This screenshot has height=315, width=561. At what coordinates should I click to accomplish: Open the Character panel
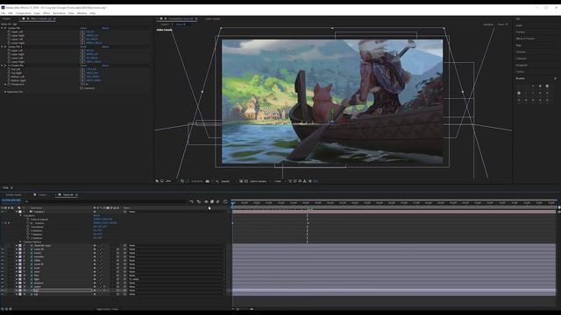522,59
